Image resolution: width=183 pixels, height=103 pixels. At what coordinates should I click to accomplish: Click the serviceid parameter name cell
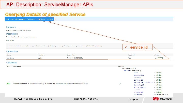(10, 58)
